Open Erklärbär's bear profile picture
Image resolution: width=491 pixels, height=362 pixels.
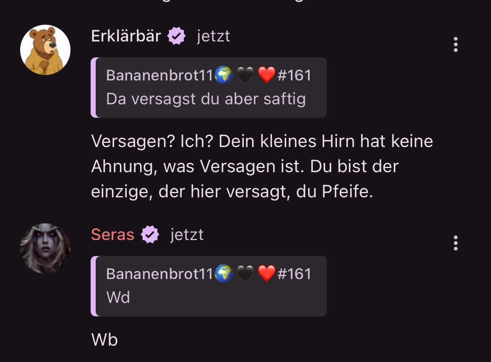click(45, 50)
